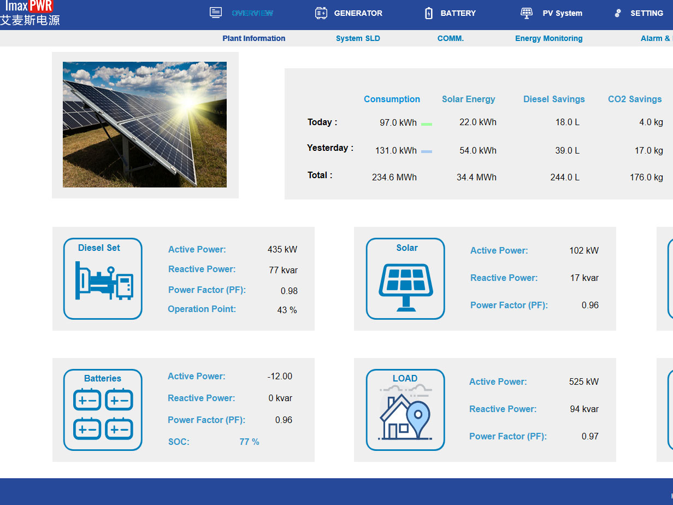
Task: Click the Setting gear icon
Action: (x=618, y=13)
